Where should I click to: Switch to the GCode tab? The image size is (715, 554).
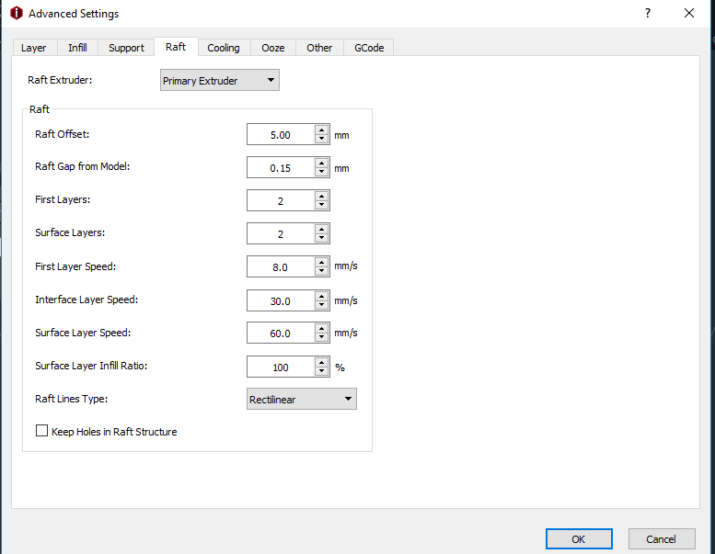click(x=369, y=48)
